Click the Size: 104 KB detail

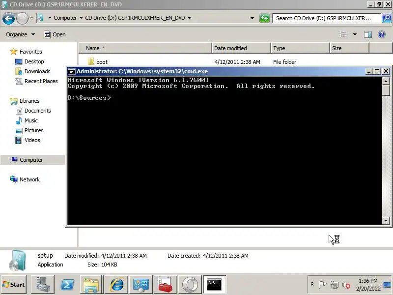(x=102, y=265)
